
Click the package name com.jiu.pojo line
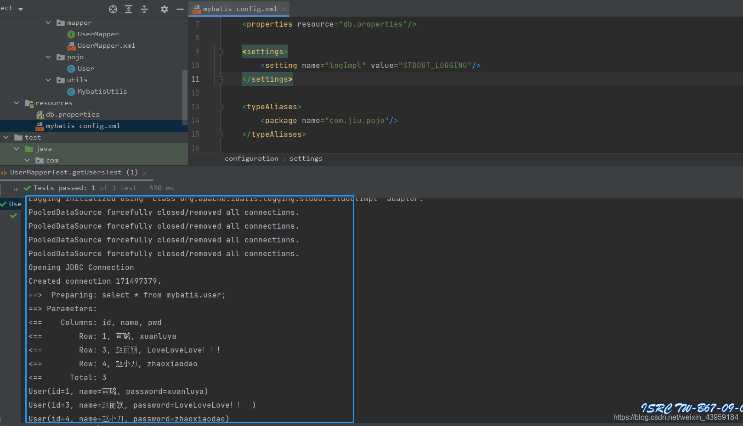click(329, 121)
